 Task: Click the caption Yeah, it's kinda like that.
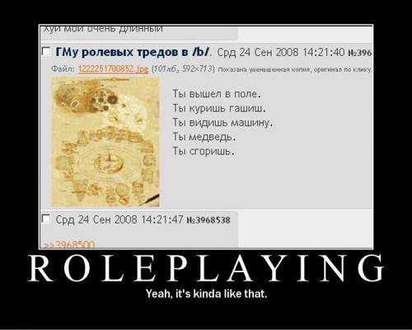206,294
